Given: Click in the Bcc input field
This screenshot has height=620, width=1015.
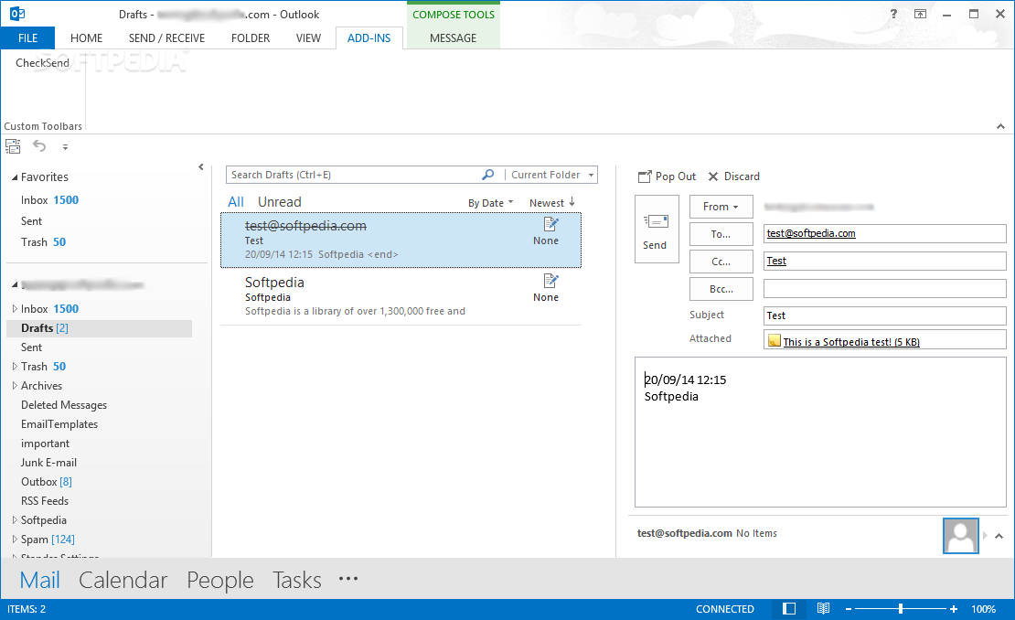Looking at the screenshot, I should tap(885, 289).
